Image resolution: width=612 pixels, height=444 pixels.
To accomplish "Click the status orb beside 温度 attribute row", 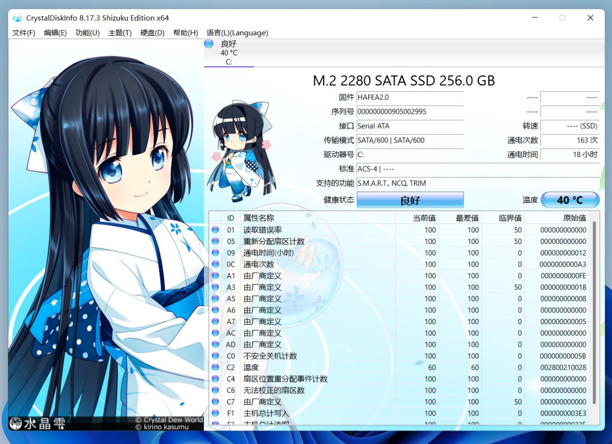I will coord(215,368).
